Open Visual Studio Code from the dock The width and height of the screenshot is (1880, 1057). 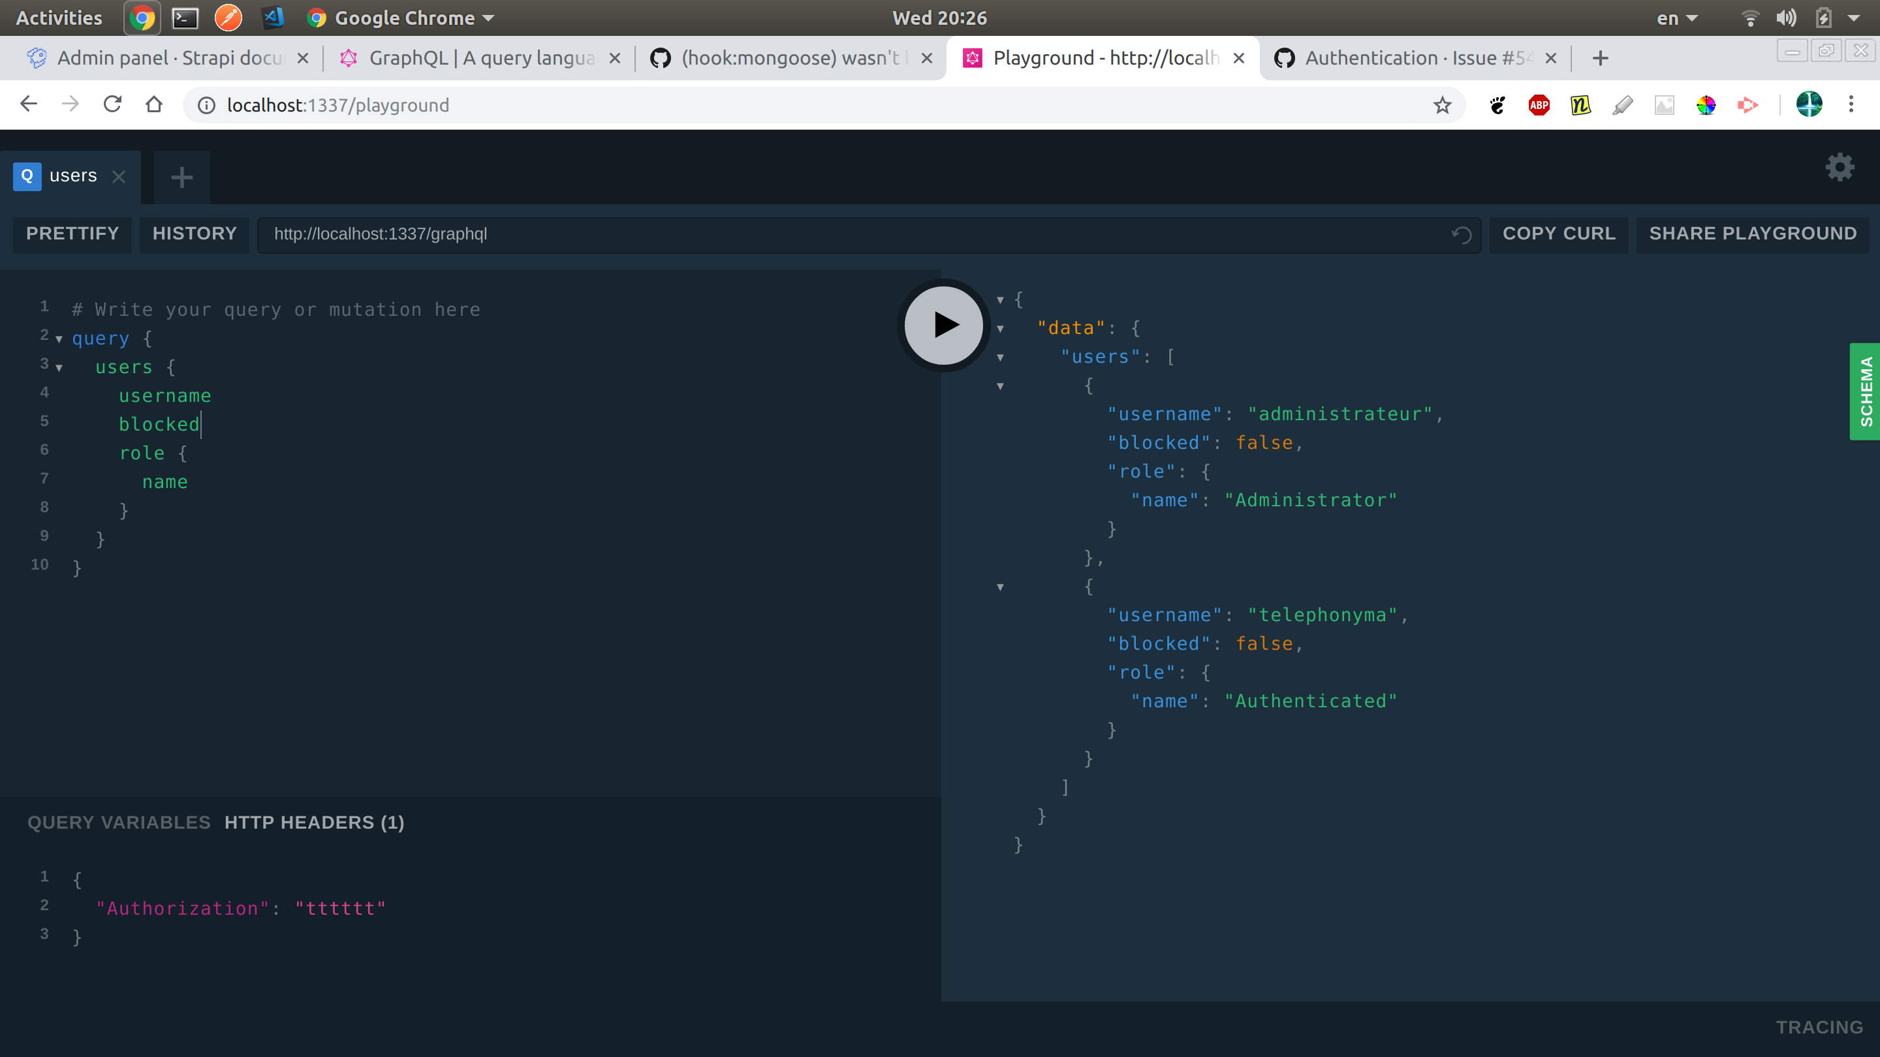273,18
